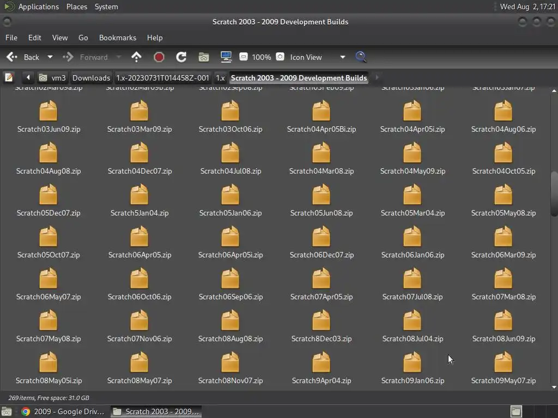Select Scratch04Aug08.zip archive icon
The image size is (558, 418).
point(48,153)
